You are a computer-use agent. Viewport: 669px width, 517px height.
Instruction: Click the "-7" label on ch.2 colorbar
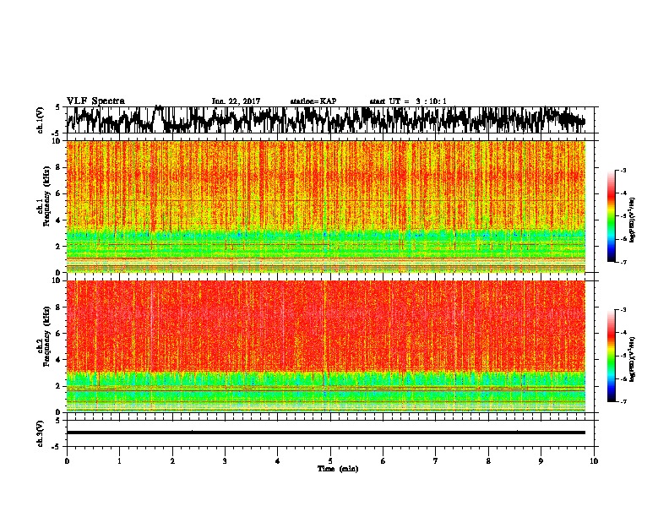click(x=623, y=401)
